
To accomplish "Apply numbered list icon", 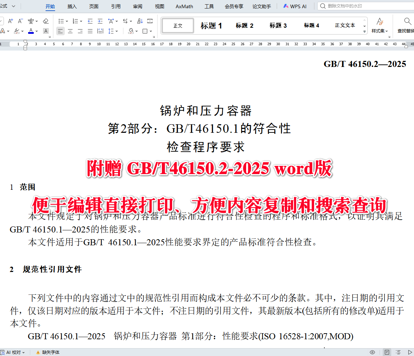I will (x=75, y=21).
